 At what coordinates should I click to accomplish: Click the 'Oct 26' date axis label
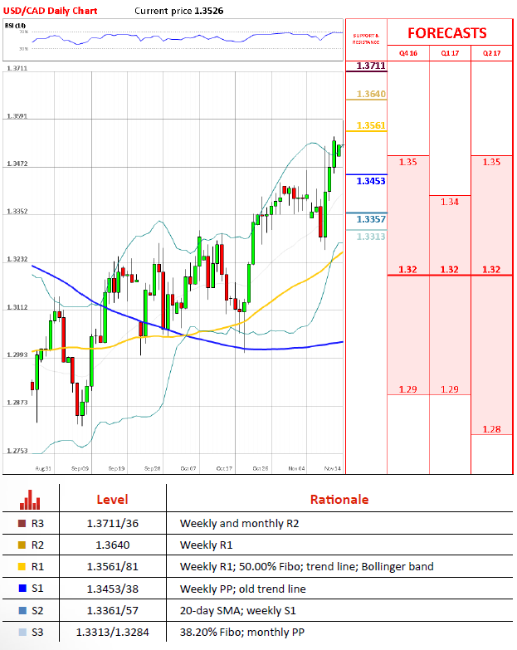pyautogui.click(x=261, y=468)
